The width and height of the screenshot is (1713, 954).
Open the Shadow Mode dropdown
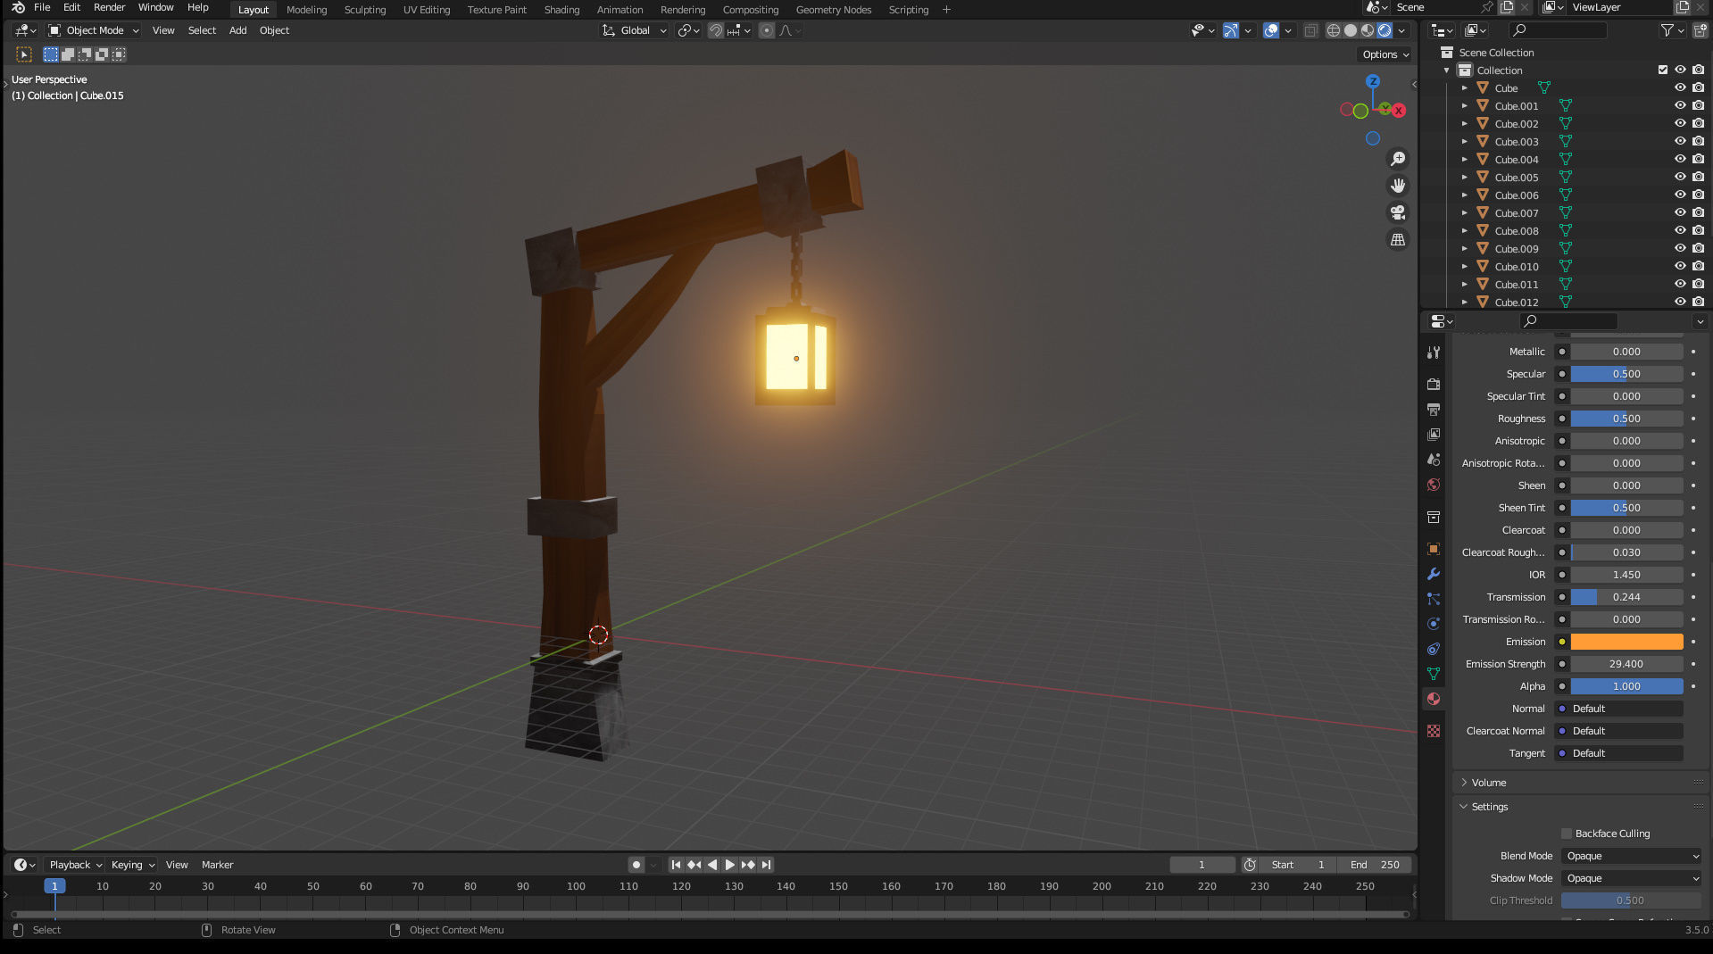click(x=1631, y=878)
